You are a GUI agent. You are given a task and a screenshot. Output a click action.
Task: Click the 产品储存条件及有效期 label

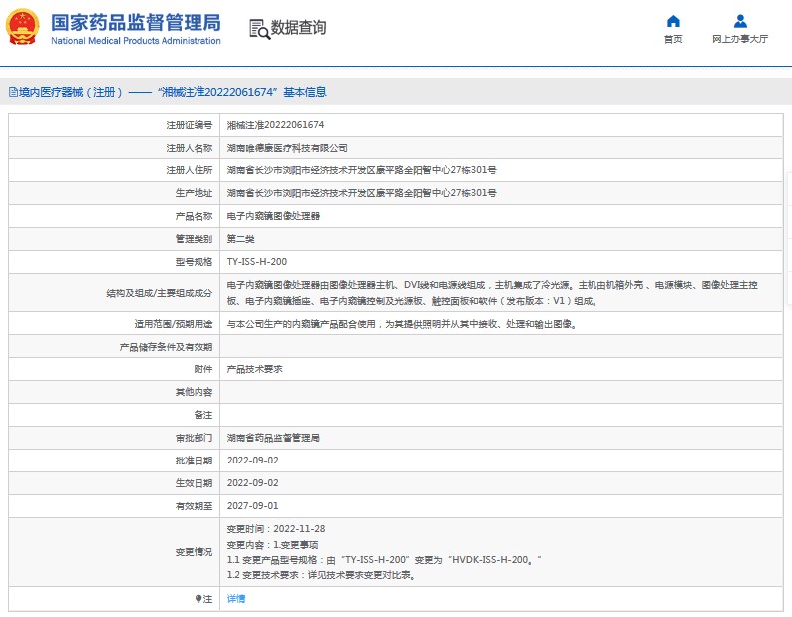pos(166,347)
